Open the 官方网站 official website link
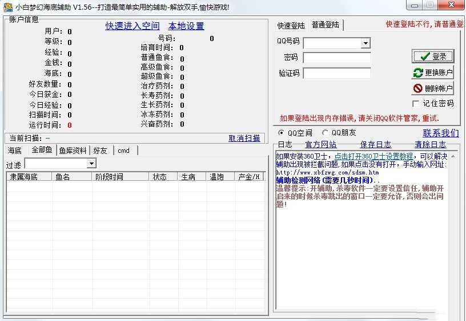 (321, 144)
